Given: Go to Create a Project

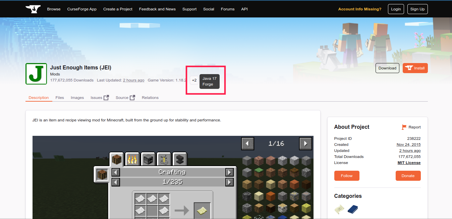Looking at the screenshot, I should [118, 9].
